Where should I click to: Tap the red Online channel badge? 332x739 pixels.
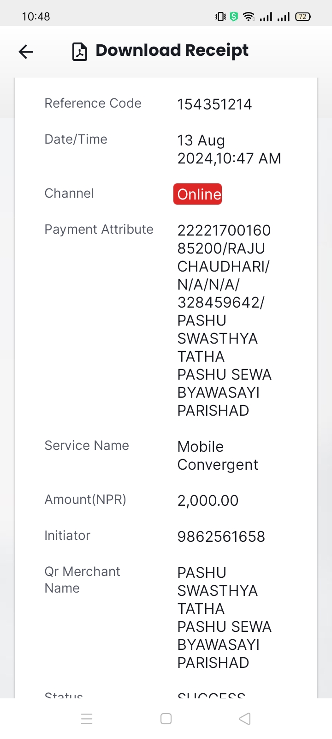click(x=198, y=194)
